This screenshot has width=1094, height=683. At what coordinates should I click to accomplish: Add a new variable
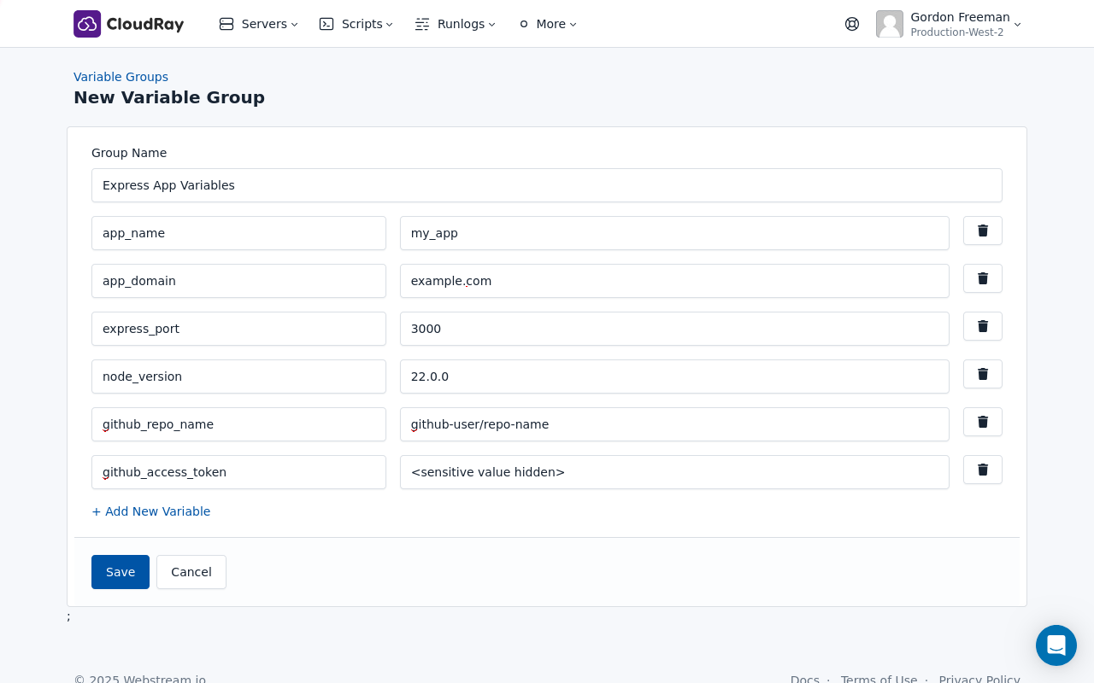pos(150,511)
